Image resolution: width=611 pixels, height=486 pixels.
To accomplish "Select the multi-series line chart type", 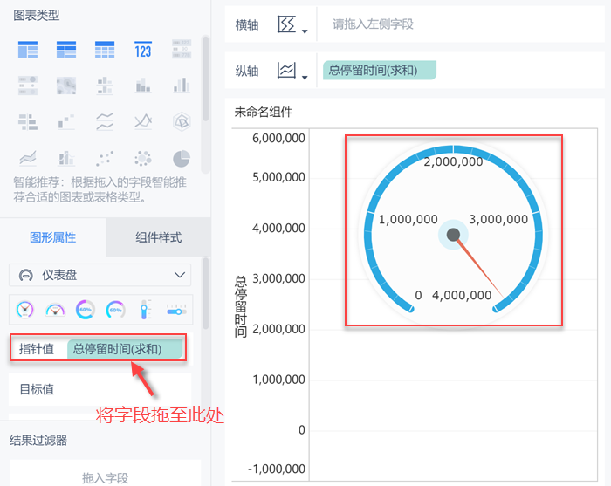I will (143, 121).
